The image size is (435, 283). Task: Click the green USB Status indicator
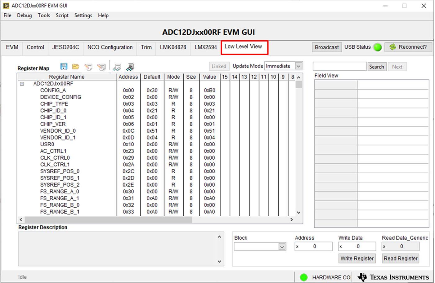(378, 47)
